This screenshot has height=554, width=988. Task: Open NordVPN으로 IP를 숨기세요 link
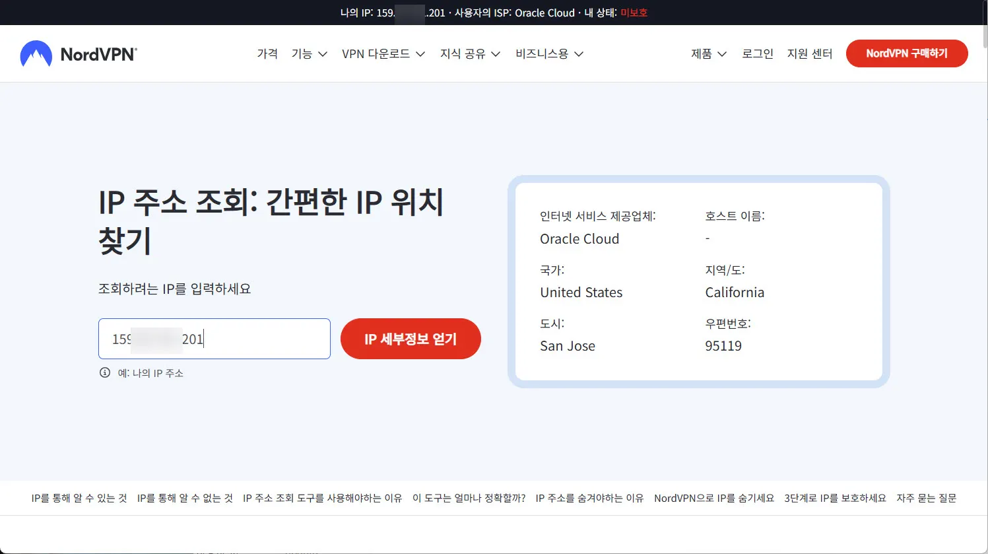(713, 498)
